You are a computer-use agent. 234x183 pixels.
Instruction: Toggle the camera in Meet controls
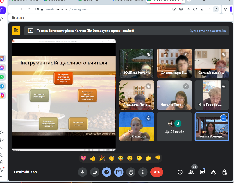pyautogui.click(x=94, y=172)
